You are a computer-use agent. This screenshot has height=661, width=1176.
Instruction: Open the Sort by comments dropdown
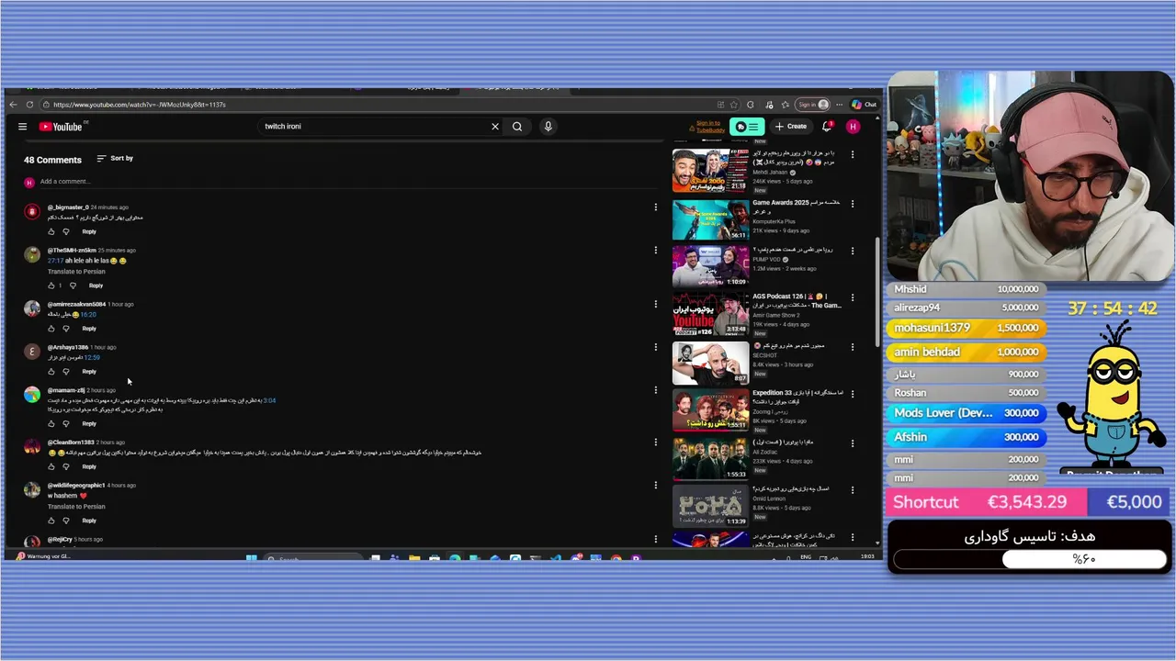click(x=115, y=159)
